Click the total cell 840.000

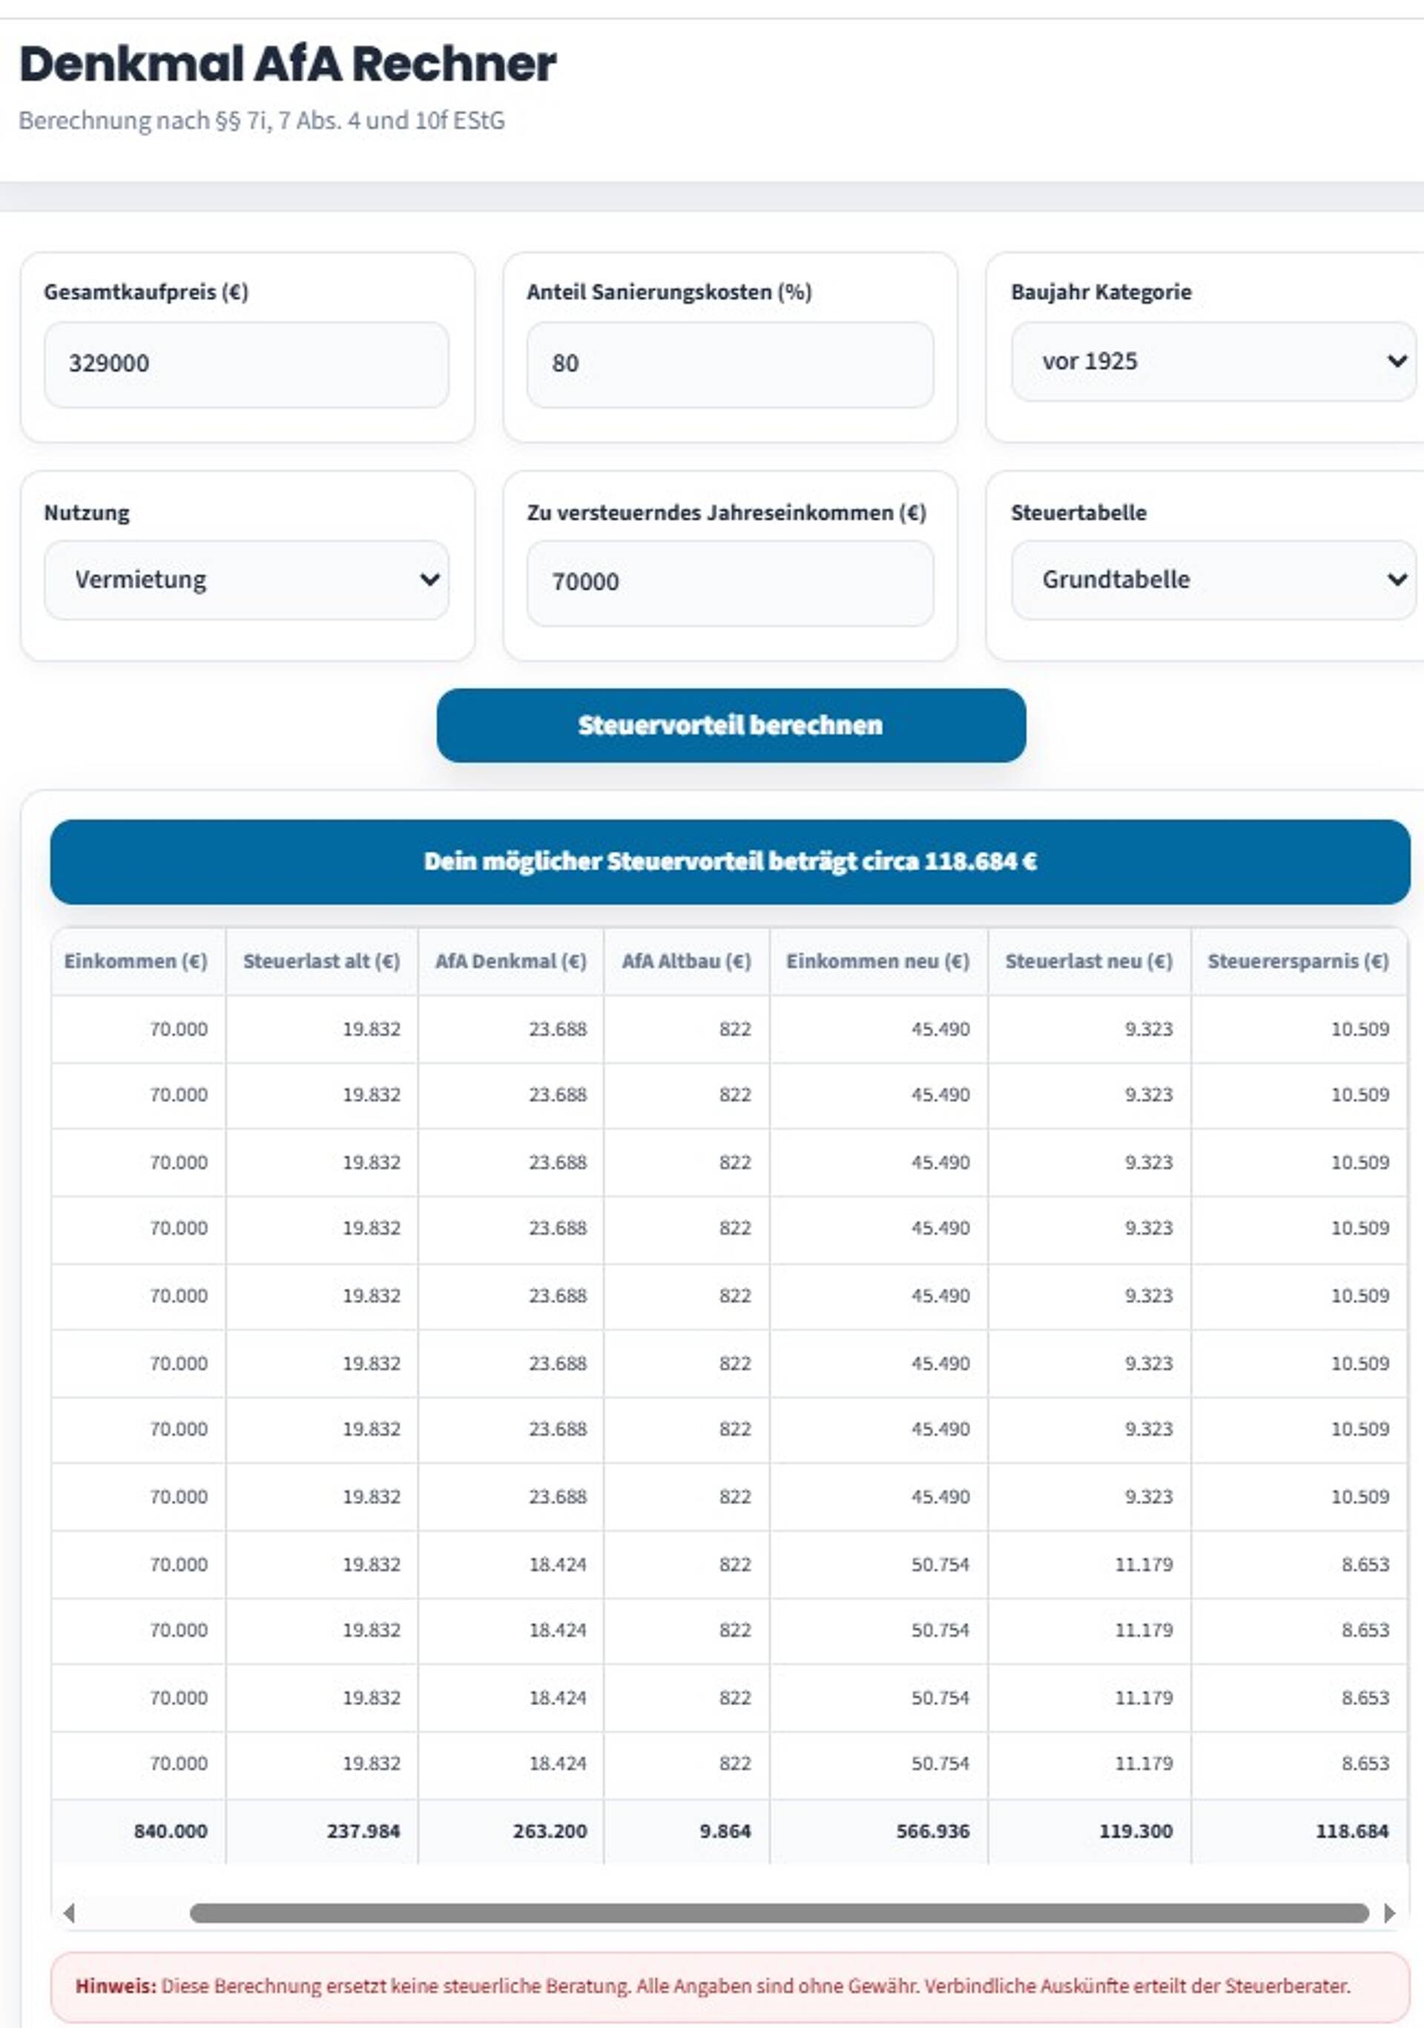139,1831
